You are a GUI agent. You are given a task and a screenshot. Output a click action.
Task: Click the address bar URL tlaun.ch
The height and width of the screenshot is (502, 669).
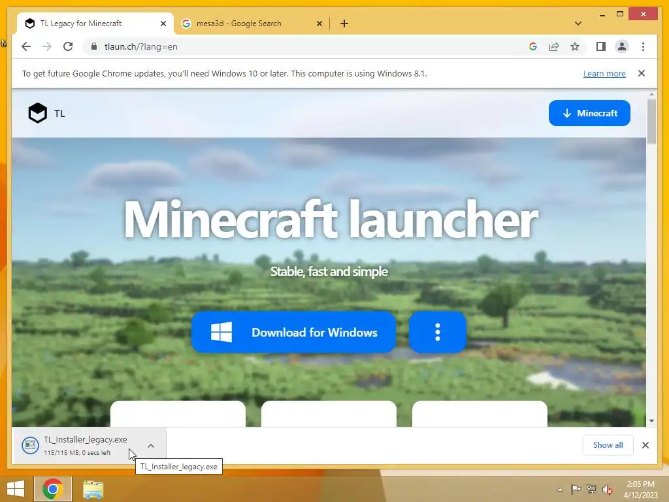(x=141, y=46)
